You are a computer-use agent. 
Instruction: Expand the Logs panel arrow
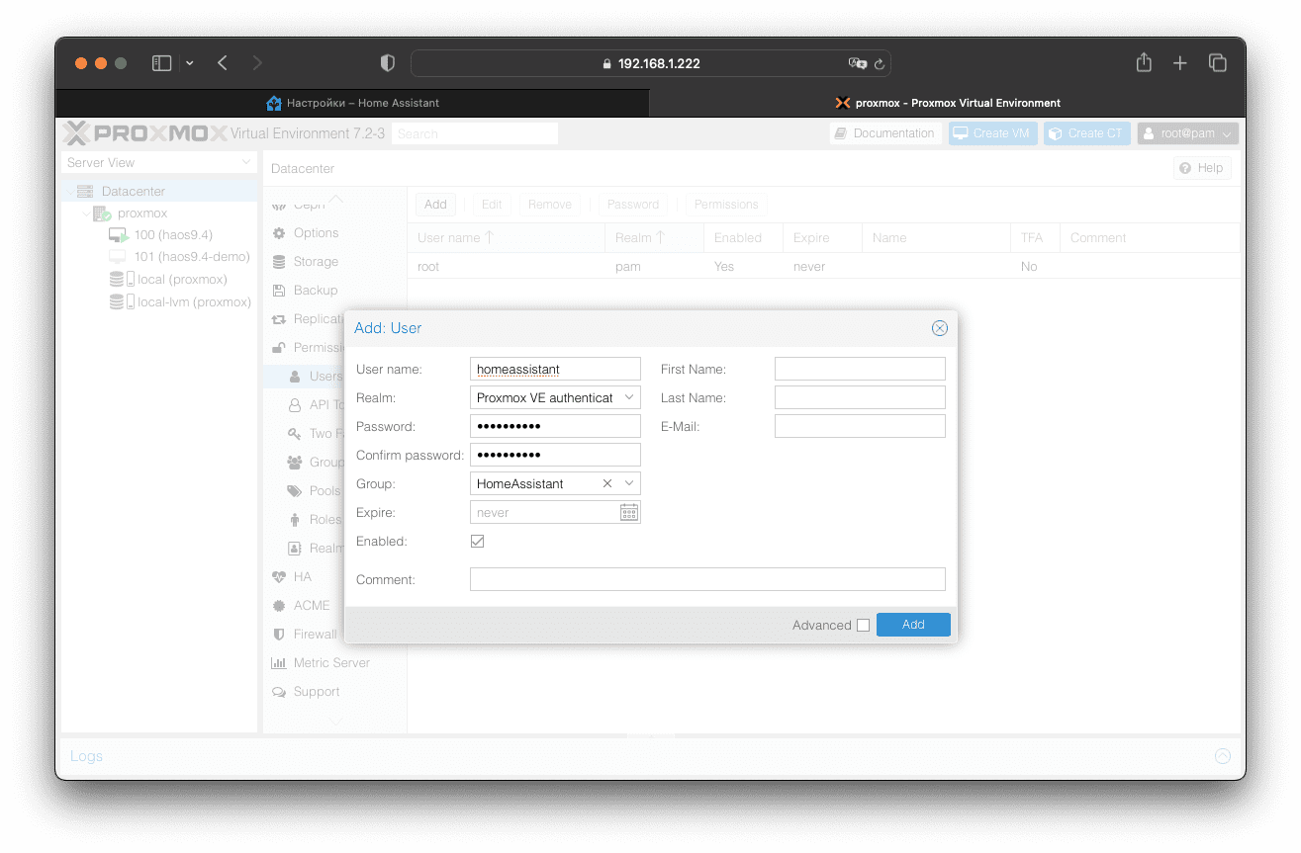(1223, 756)
